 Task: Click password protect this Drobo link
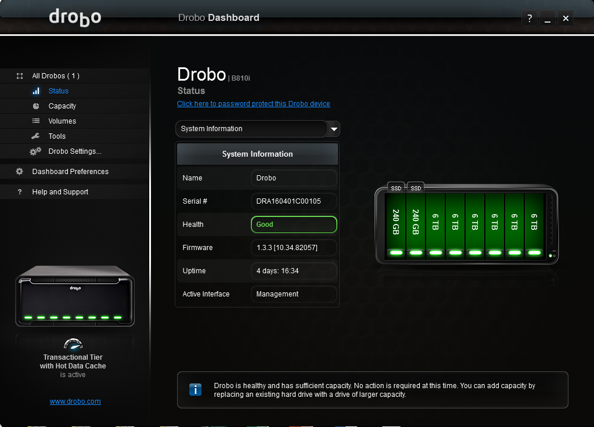point(253,104)
